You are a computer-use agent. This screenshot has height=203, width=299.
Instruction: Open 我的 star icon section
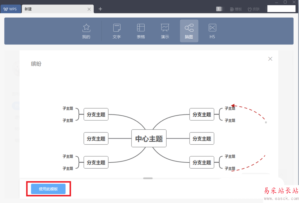(86, 31)
